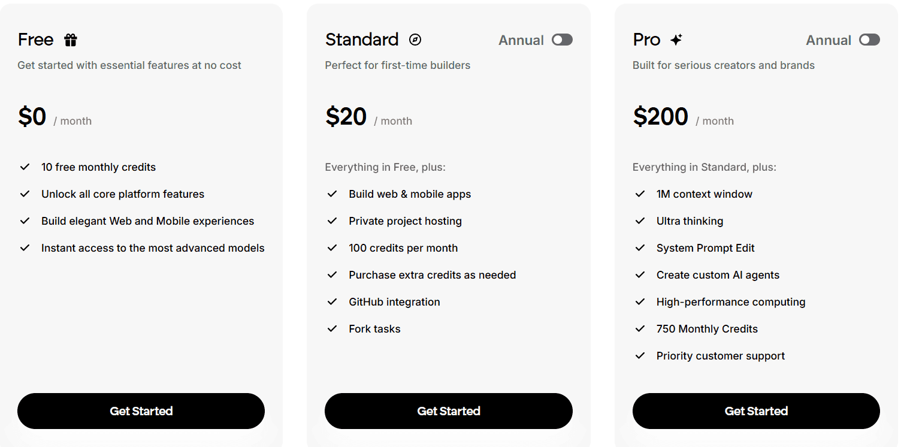Toggle Annual billing for the Pro plan
Screen dimensions: 910x447
(x=869, y=40)
